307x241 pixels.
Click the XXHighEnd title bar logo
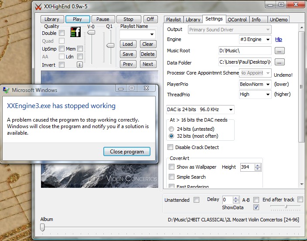(38, 7)
